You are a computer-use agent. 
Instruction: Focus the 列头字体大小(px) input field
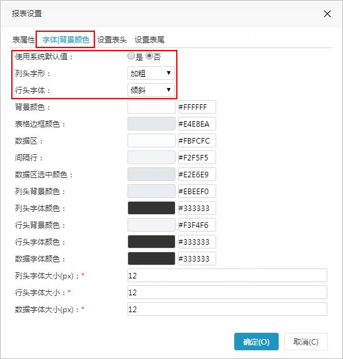[227, 275]
